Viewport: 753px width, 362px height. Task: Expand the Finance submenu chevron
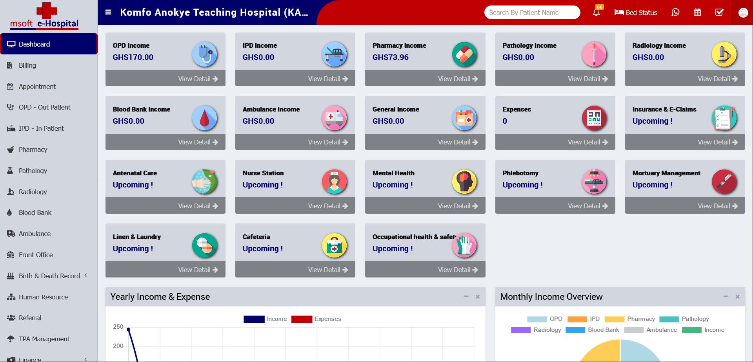coord(85,359)
